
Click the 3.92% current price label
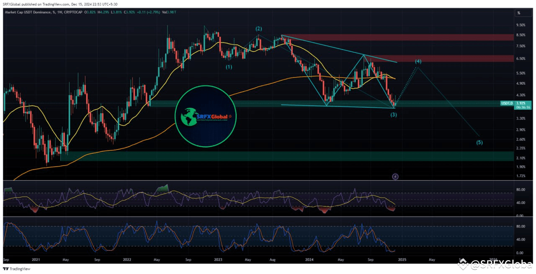pyautogui.click(x=521, y=103)
